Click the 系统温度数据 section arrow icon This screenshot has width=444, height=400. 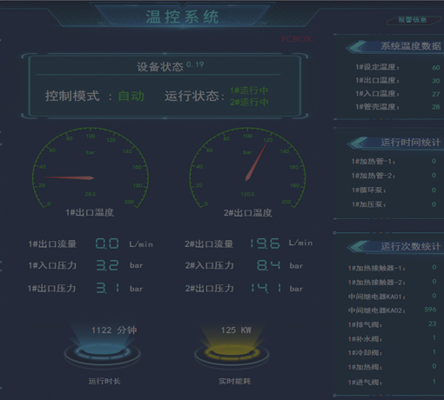coord(357,47)
